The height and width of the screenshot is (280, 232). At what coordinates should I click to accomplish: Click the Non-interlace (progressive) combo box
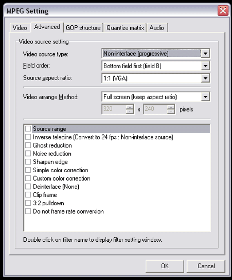click(x=156, y=53)
